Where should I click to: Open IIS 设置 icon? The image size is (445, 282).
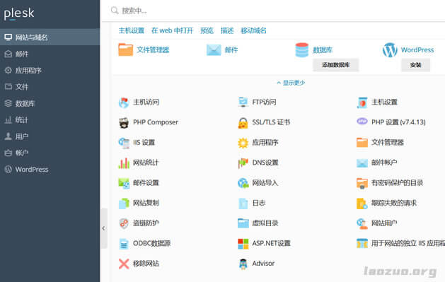tap(124, 143)
